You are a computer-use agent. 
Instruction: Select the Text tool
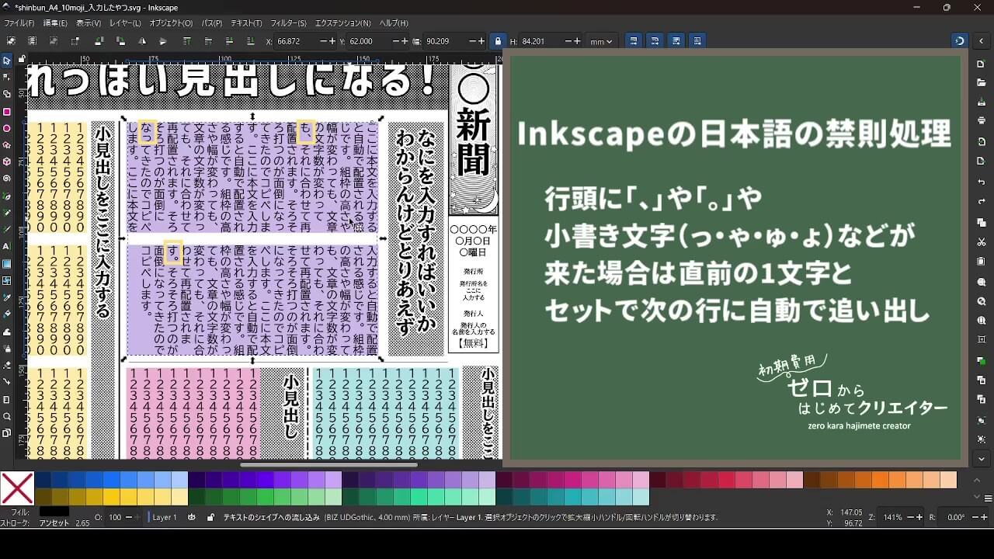tap(7, 246)
